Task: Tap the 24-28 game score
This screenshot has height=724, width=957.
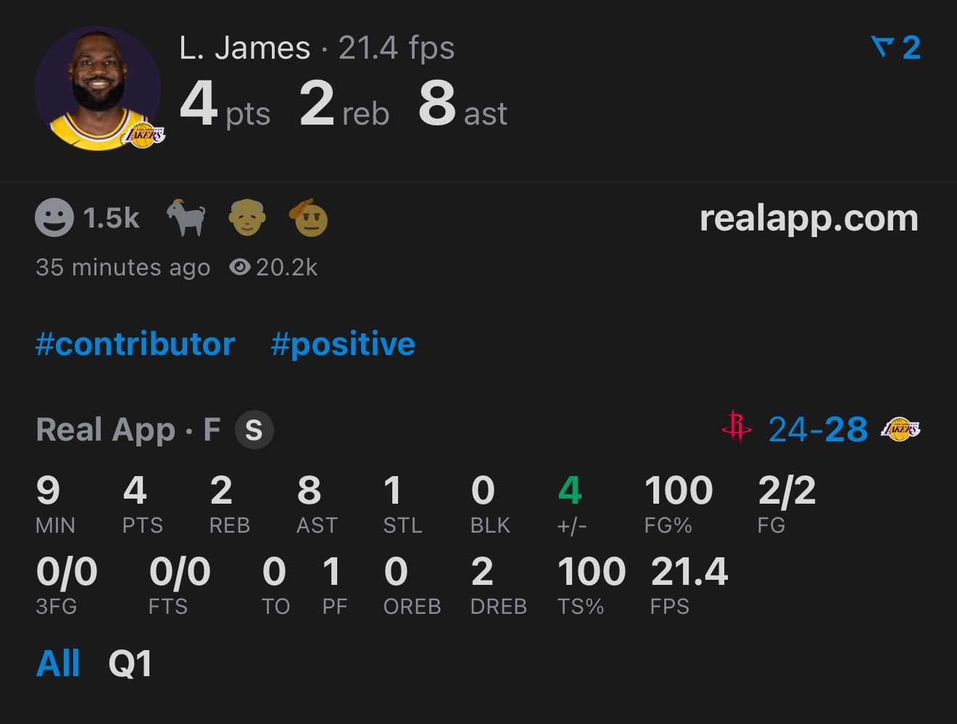Action: point(818,430)
